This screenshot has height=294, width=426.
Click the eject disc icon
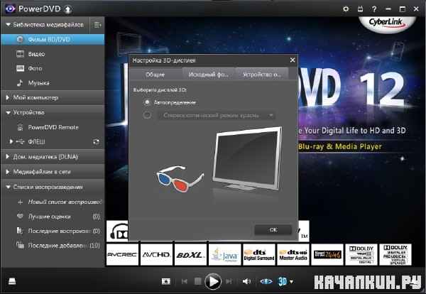pyautogui.click(x=12, y=281)
